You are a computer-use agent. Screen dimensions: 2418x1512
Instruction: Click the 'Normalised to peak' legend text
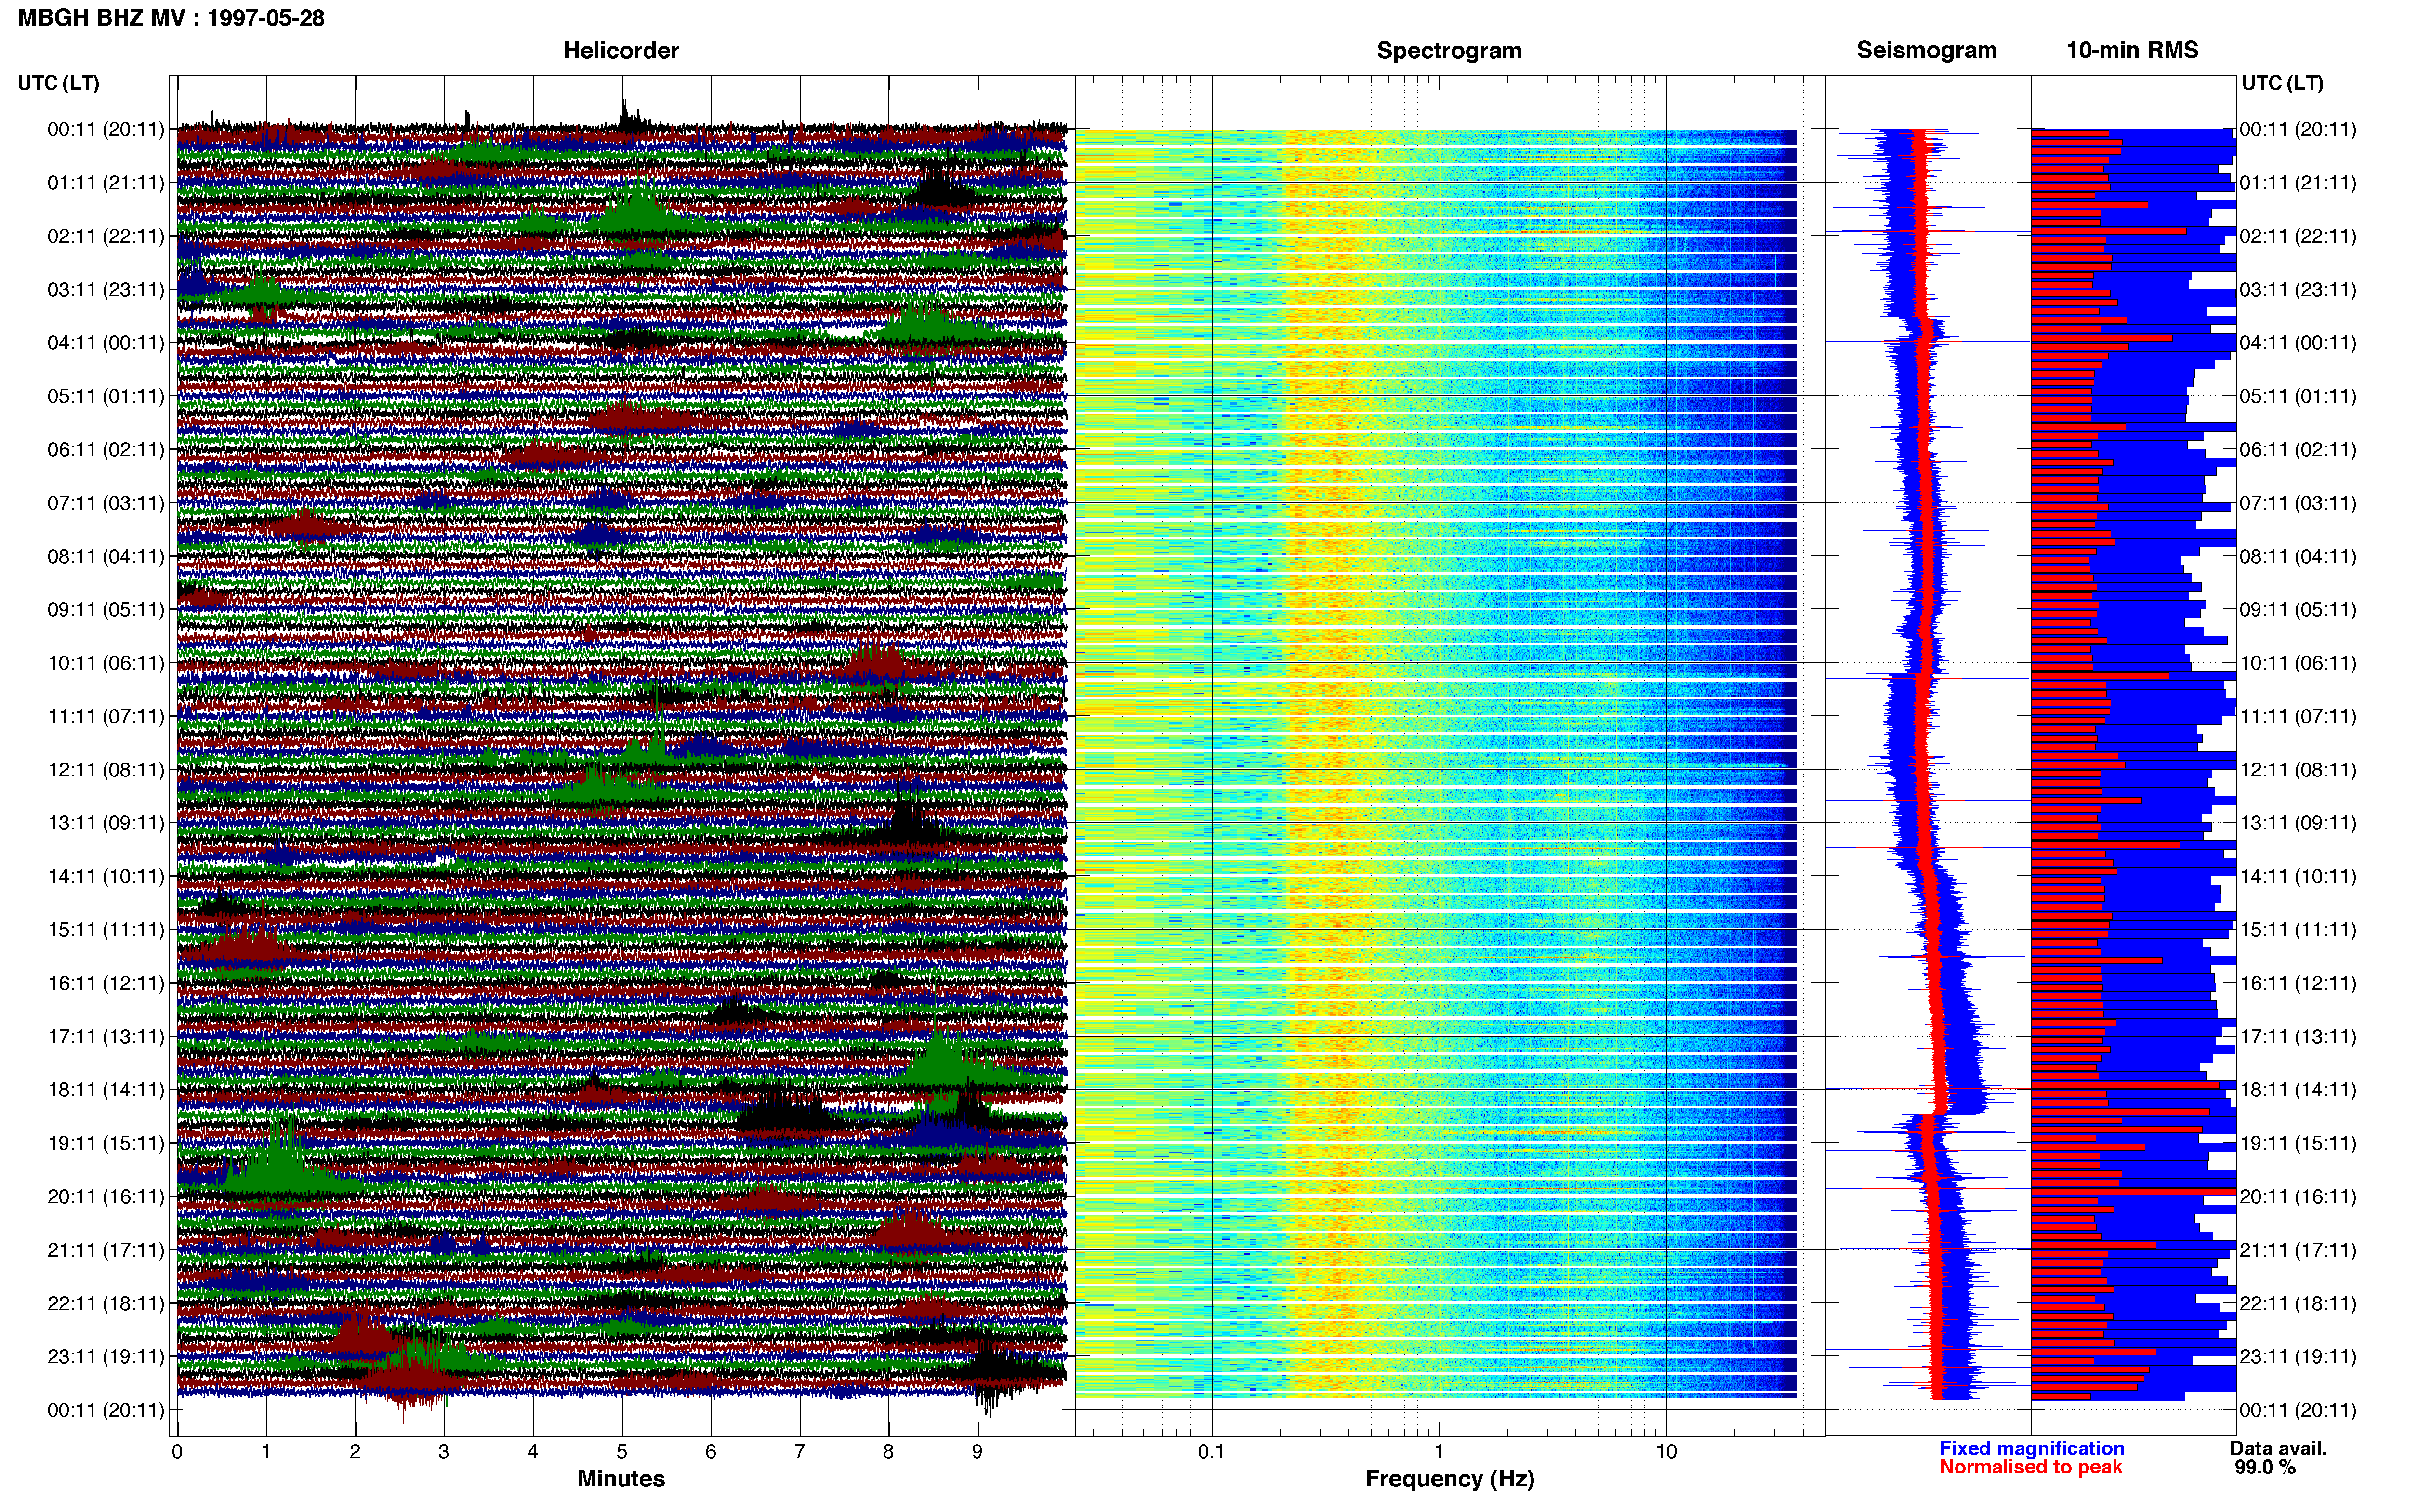coord(2031,1467)
